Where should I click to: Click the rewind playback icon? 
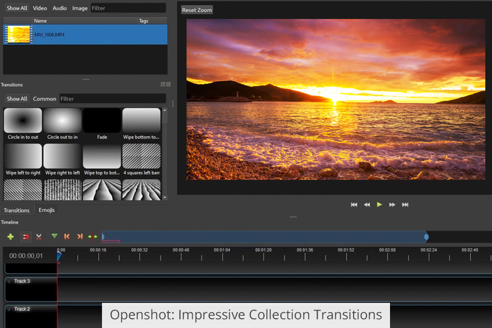(x=367, y=204)
